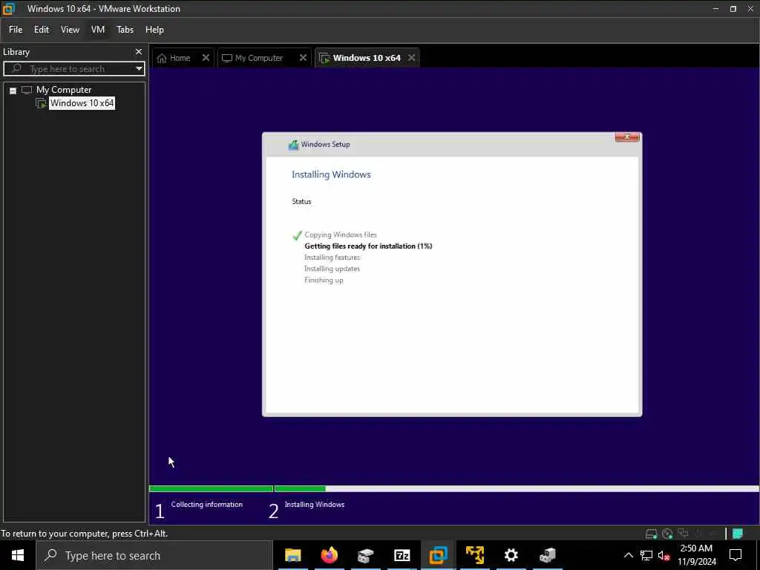Open the Tabs menu
This screenshot has height=570, width=760.
125,30
